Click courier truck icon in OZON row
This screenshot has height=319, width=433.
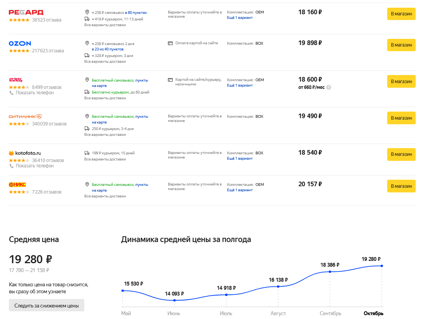coord(87,55)
